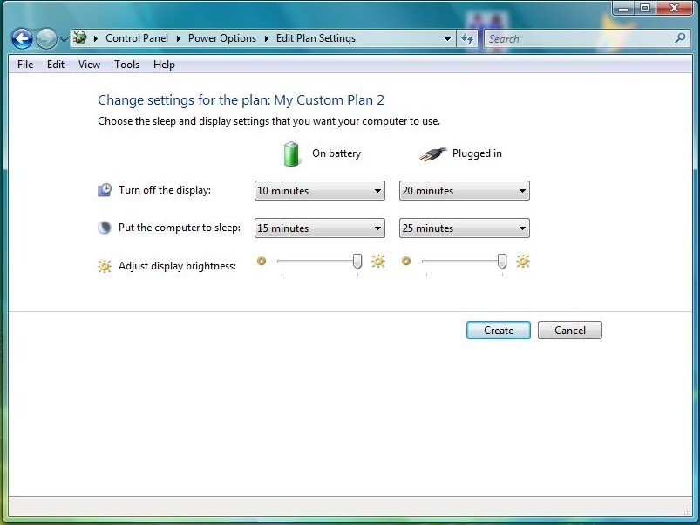Open the View menu
The height and width of the screenshot is (525, 700).
click(89, 65)
